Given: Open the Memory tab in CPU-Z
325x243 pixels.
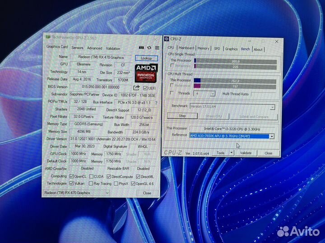Looking at the screenshot, I should pos(203,48).
